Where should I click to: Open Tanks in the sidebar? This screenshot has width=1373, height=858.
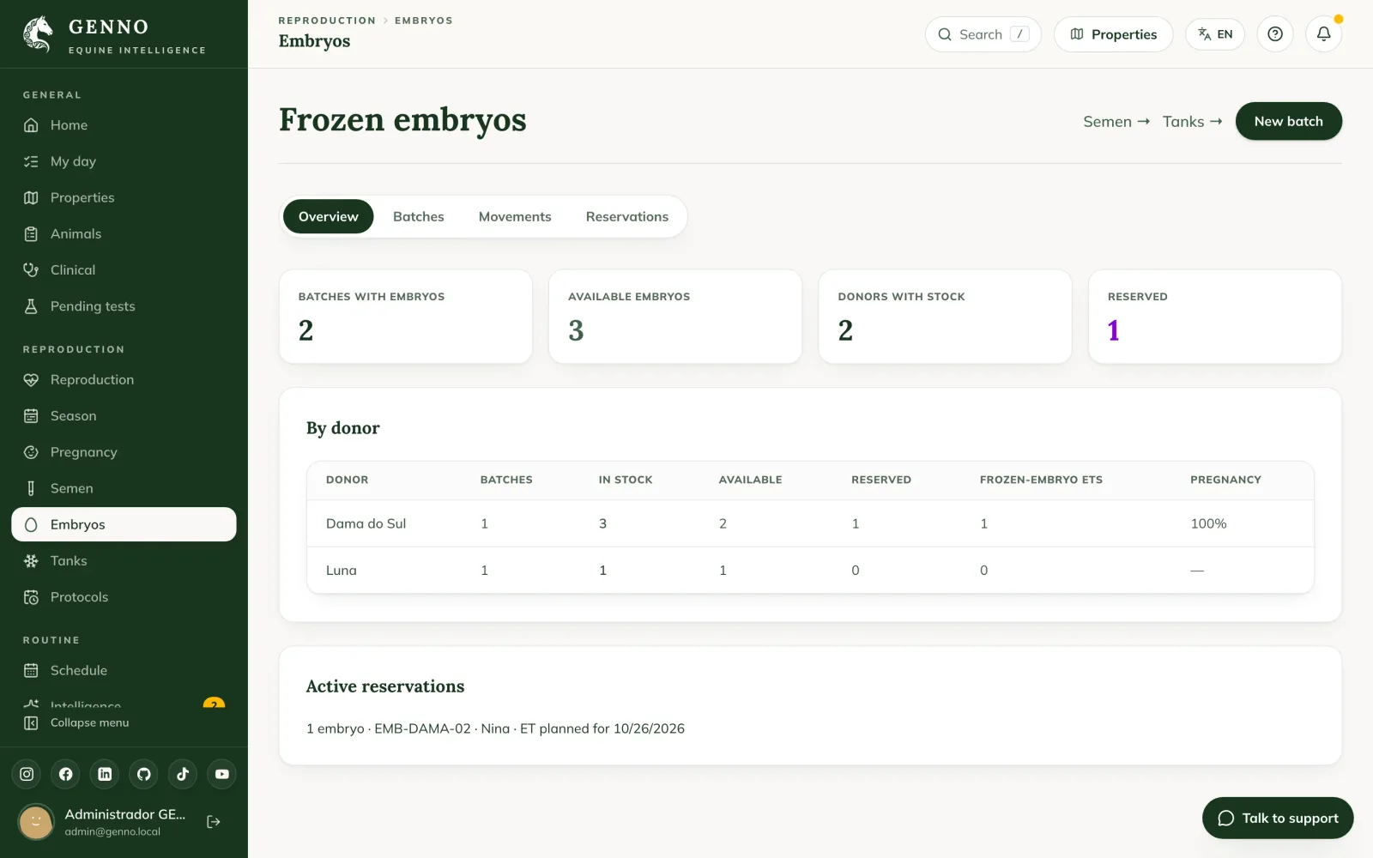[x=124, y=561]
